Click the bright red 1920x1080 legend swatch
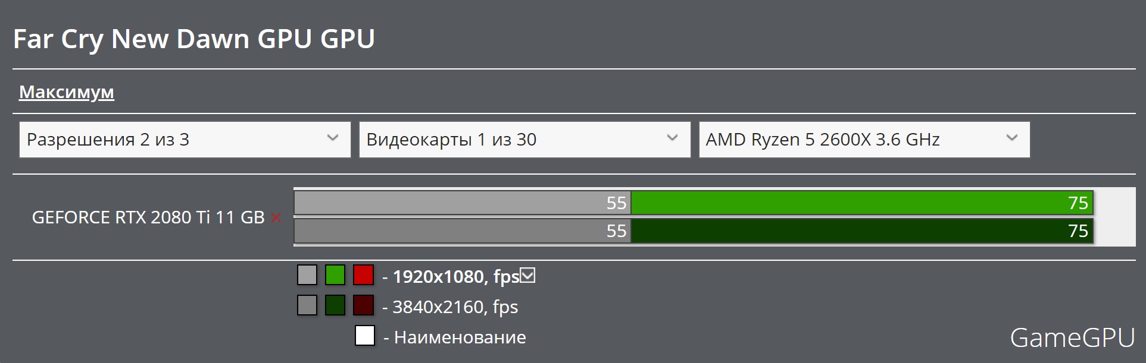 click(x=363, y=275)
